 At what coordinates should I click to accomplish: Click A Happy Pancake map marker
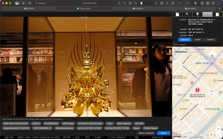(216, 73)
